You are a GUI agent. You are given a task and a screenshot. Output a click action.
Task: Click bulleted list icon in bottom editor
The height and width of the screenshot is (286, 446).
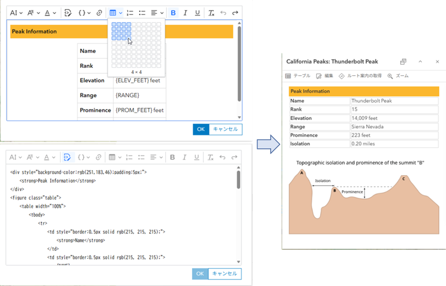pos(141,158)
